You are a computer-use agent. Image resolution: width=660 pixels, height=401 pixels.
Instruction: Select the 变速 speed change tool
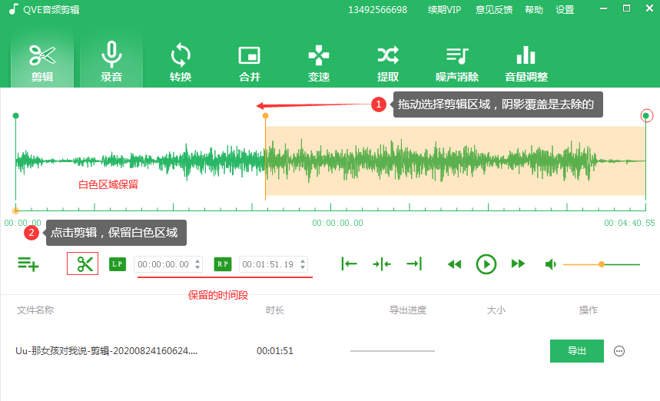click(x=319, y=61)
